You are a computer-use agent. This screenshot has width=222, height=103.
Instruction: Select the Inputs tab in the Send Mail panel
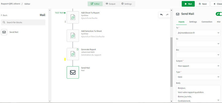coord(181,22)
